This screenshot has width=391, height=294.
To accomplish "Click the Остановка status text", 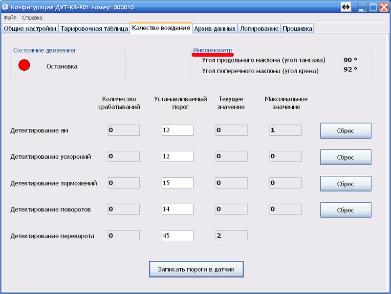I will (x=62, y=66).
